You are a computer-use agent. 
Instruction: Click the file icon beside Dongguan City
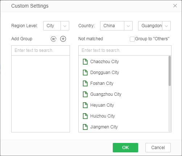85,73
